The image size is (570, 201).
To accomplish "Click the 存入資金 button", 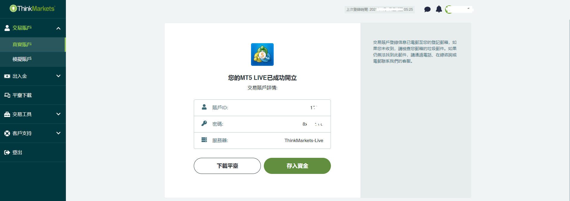I will click(x=297, y=166).
